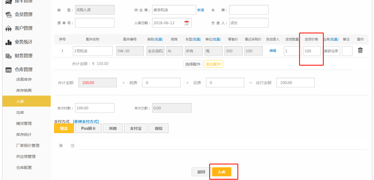Delete row 1 with trash icon
Screen dimensions: 374x180
(360, 50)
